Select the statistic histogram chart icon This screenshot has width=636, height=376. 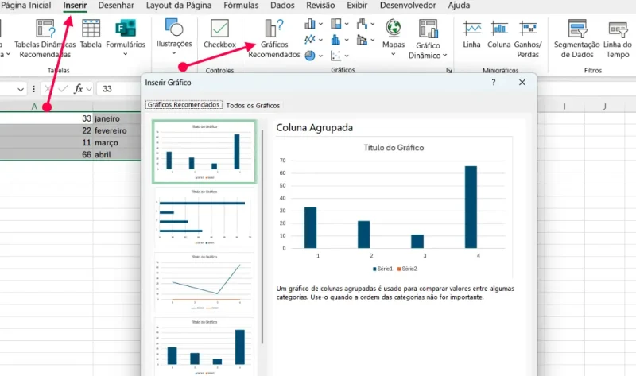pos(335,39)
